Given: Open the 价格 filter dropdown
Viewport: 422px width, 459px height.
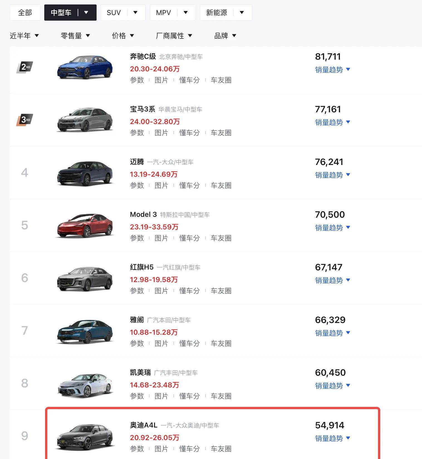Looking at the screenshot, I should (123, 36).
